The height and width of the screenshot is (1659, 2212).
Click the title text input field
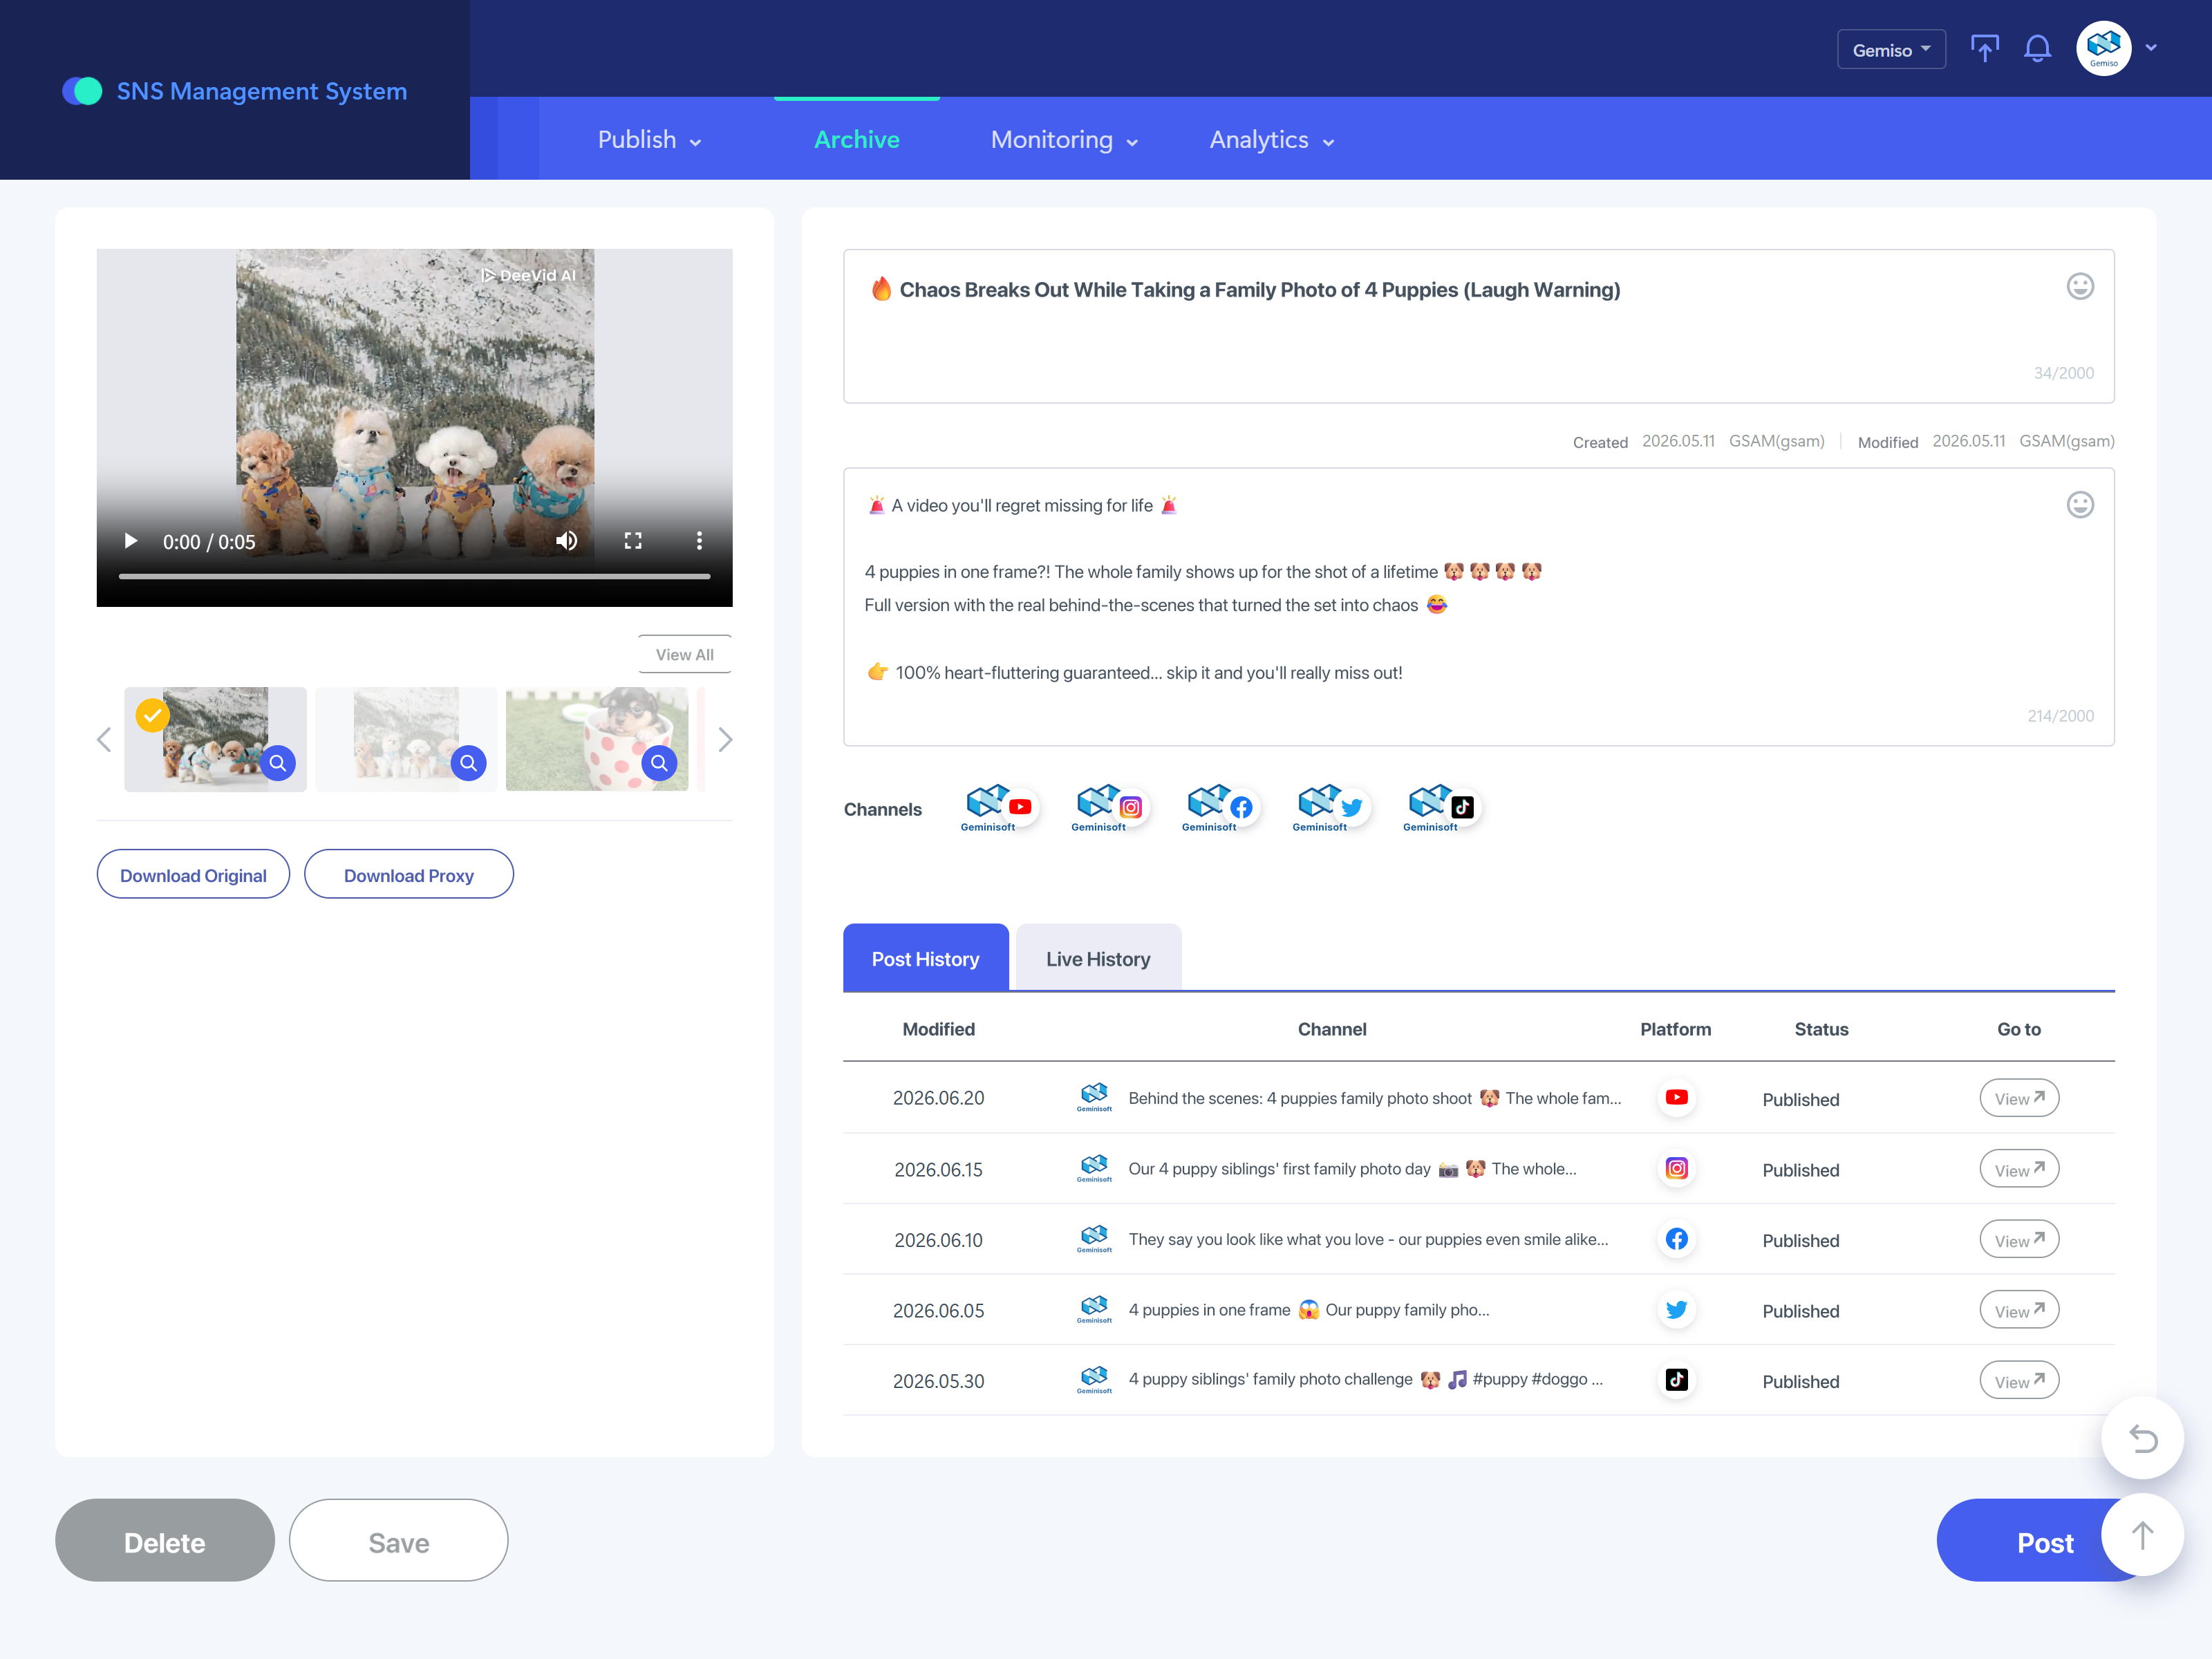click(1478, 326)
